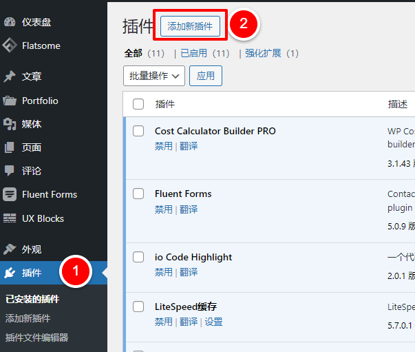Screen dimensions: 415x352
Task: Open 插件文件编辑器 submenu entry
Action: (36, 338)
